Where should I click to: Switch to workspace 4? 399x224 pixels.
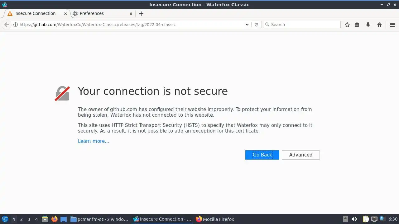click(x=36, y=219)
